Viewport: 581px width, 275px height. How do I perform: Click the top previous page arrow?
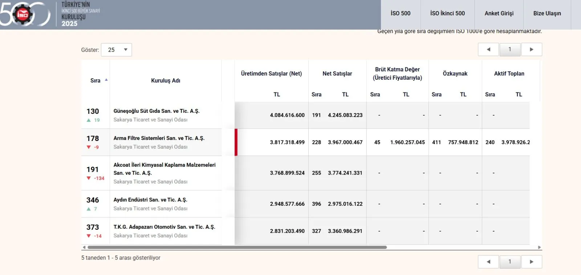(488, 50)
